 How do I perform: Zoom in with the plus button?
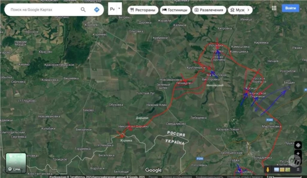(298, 153)
